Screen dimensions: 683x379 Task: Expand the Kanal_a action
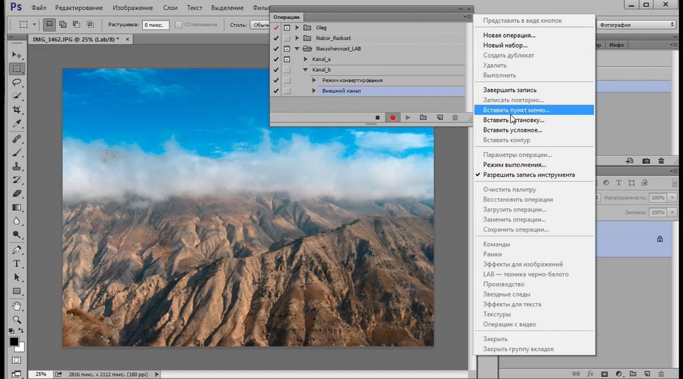pyautogui.click(x=306, y=59)
